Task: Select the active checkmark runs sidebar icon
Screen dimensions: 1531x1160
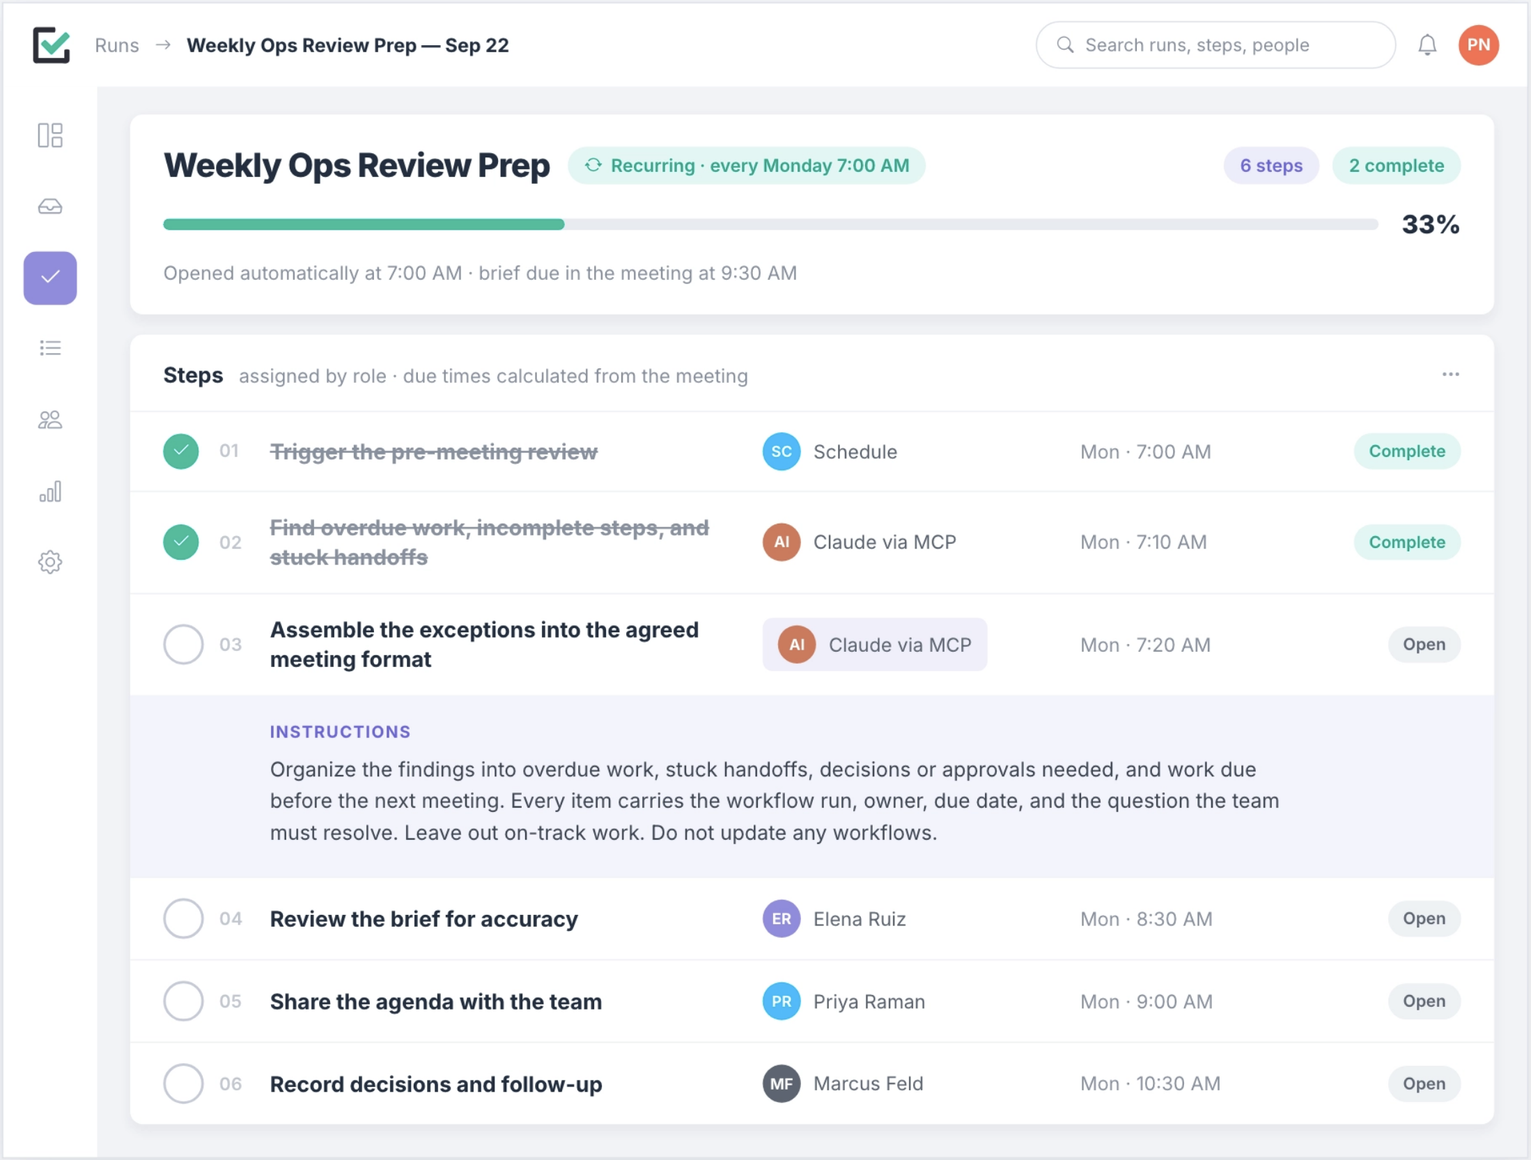Action: tap(50, 277)
